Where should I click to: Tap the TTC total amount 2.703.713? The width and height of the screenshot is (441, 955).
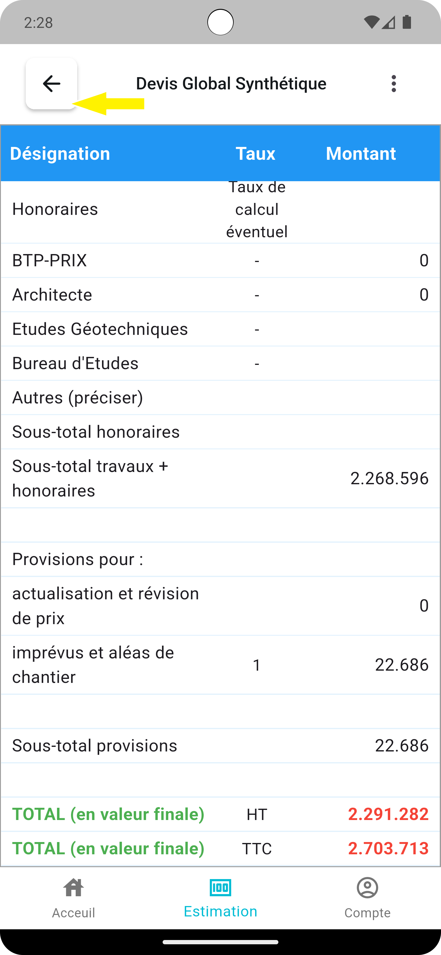coord(388,848)
